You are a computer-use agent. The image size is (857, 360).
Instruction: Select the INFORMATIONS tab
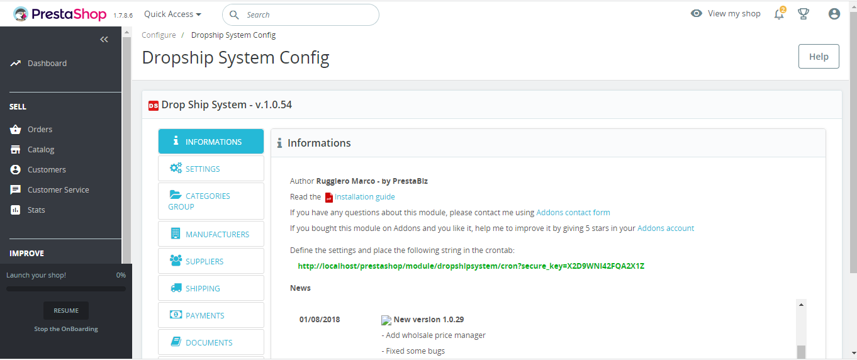[x=211, y=142]
